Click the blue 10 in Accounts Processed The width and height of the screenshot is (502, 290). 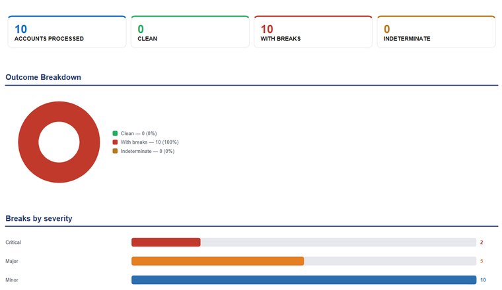tap(21, 30)
